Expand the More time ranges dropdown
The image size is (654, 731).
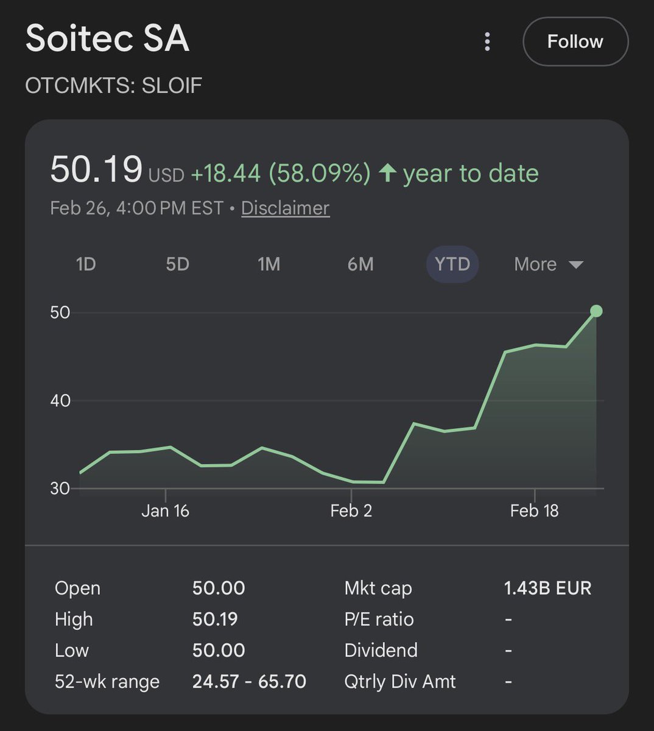click(x=548, y=264)
